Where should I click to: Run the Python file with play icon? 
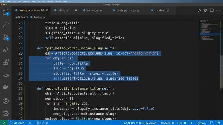tap(199, 10)
